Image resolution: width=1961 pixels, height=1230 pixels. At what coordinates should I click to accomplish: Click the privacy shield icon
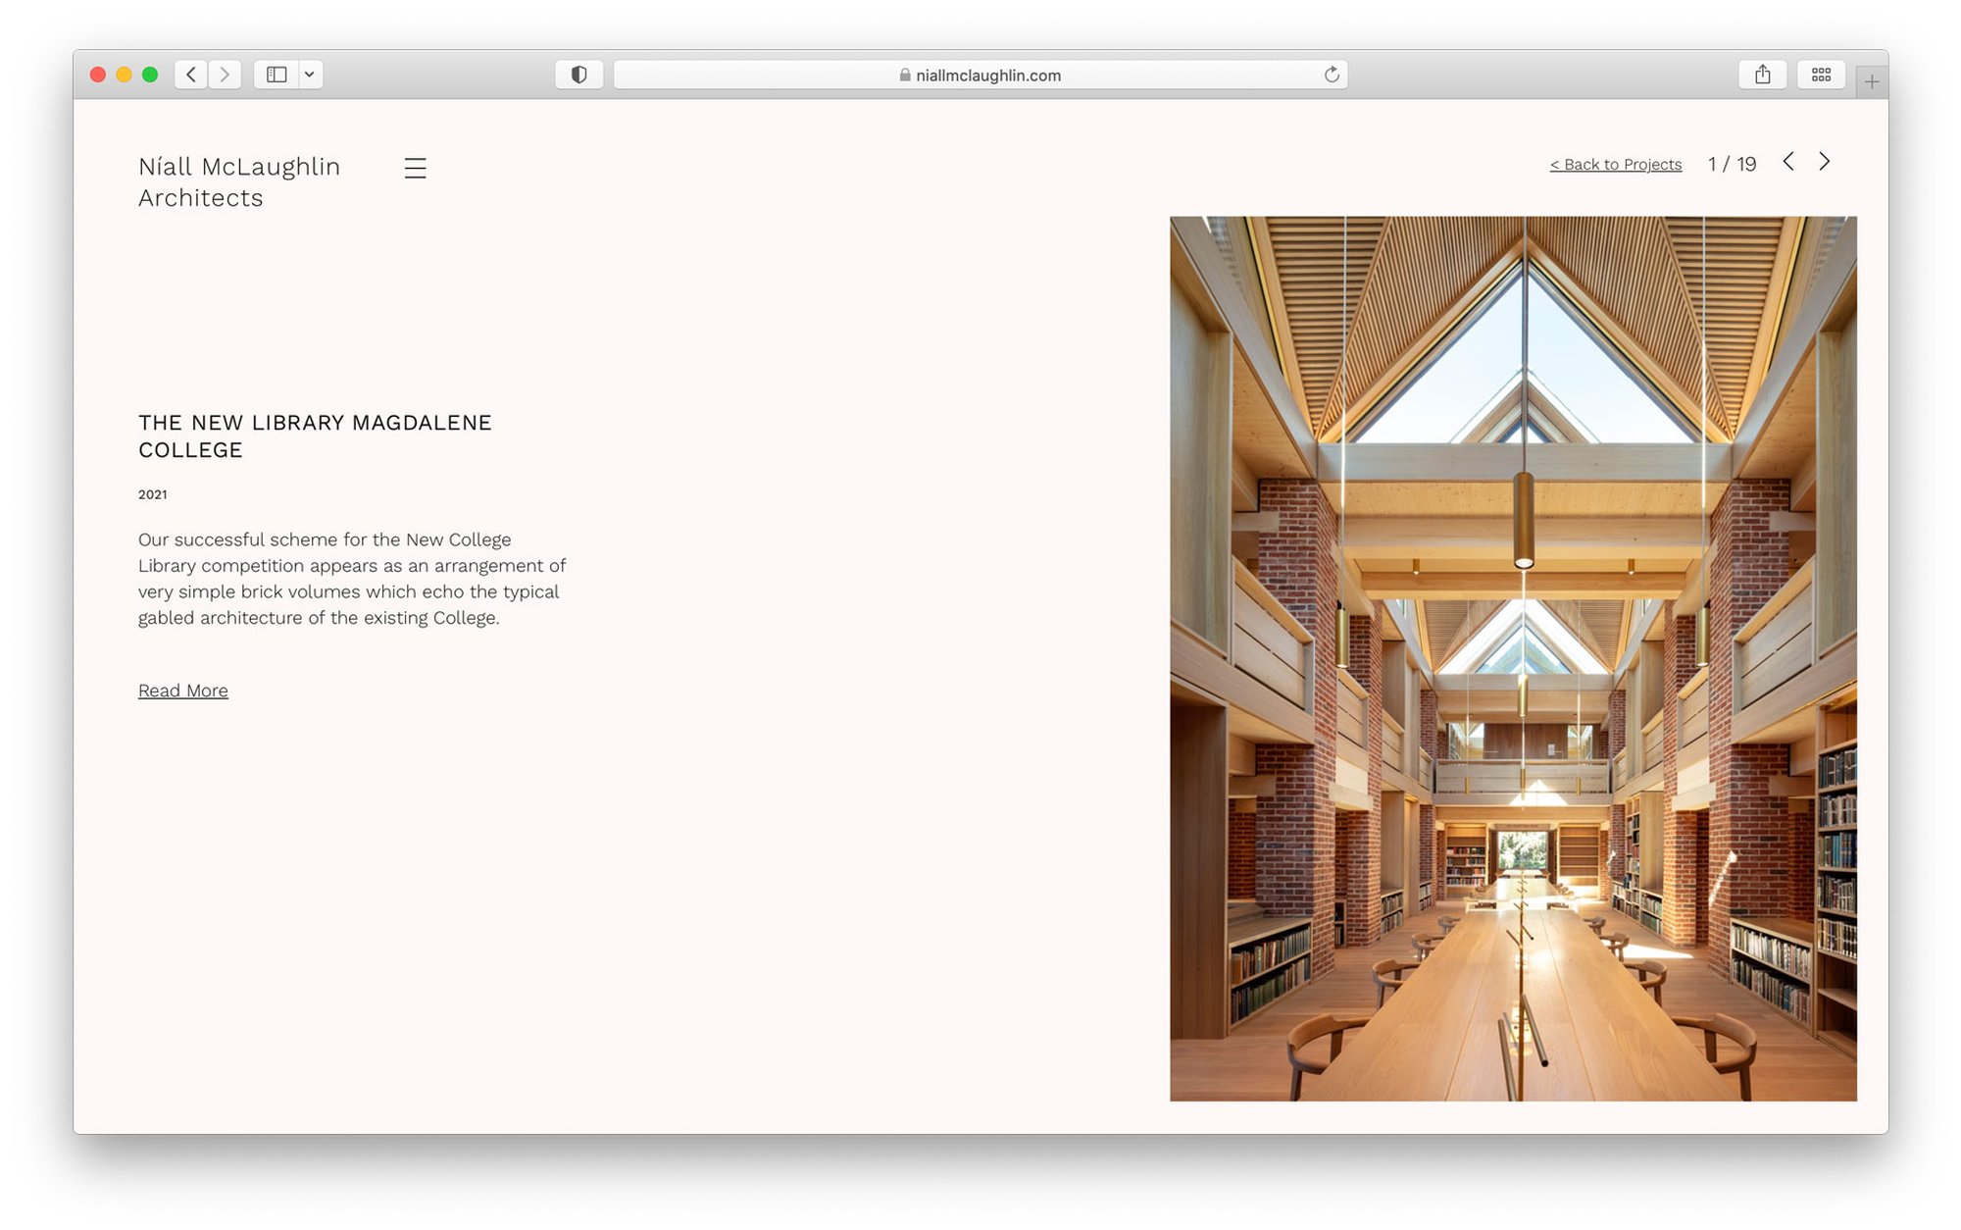point(578,75)
